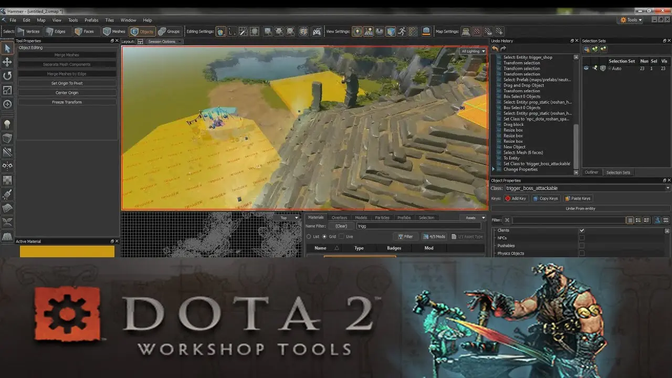Click the Undo arrow in Undo History

coord(495,49)
